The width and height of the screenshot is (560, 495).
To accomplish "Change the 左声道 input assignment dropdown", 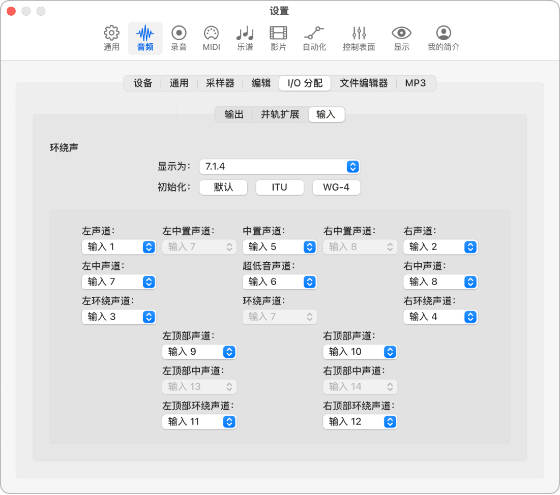I will tap(119, 247).
